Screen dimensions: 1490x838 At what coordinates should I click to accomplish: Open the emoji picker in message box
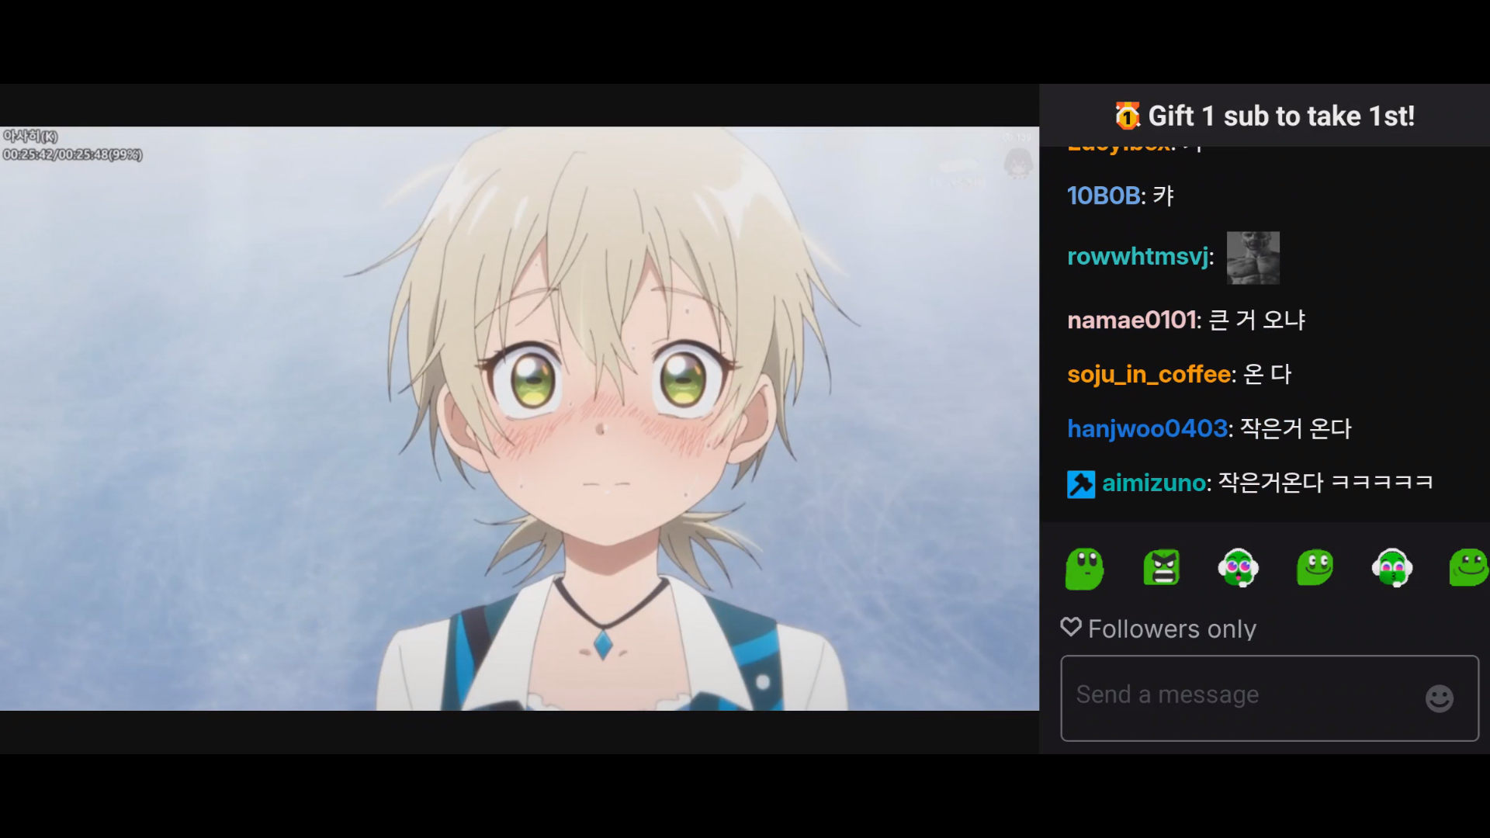1440,698
